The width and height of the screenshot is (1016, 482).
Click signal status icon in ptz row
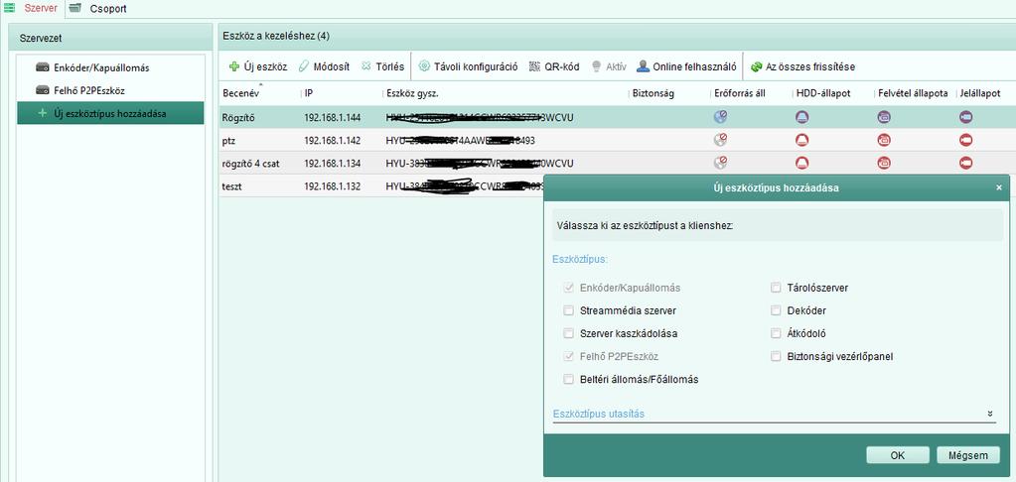[x=966, y=140]
